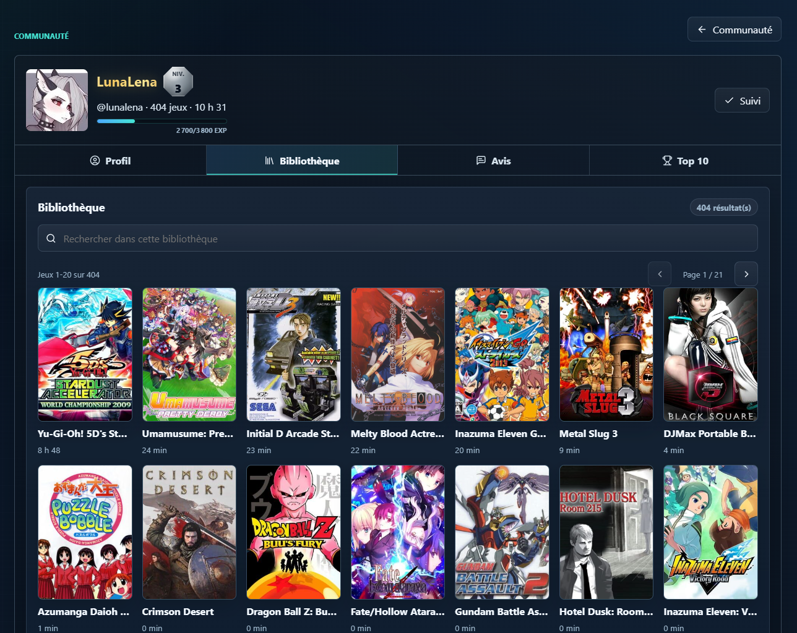This screenshot has width=797, height=633.
Task: Click the Metal Slug 3 title
Action: 588,433
